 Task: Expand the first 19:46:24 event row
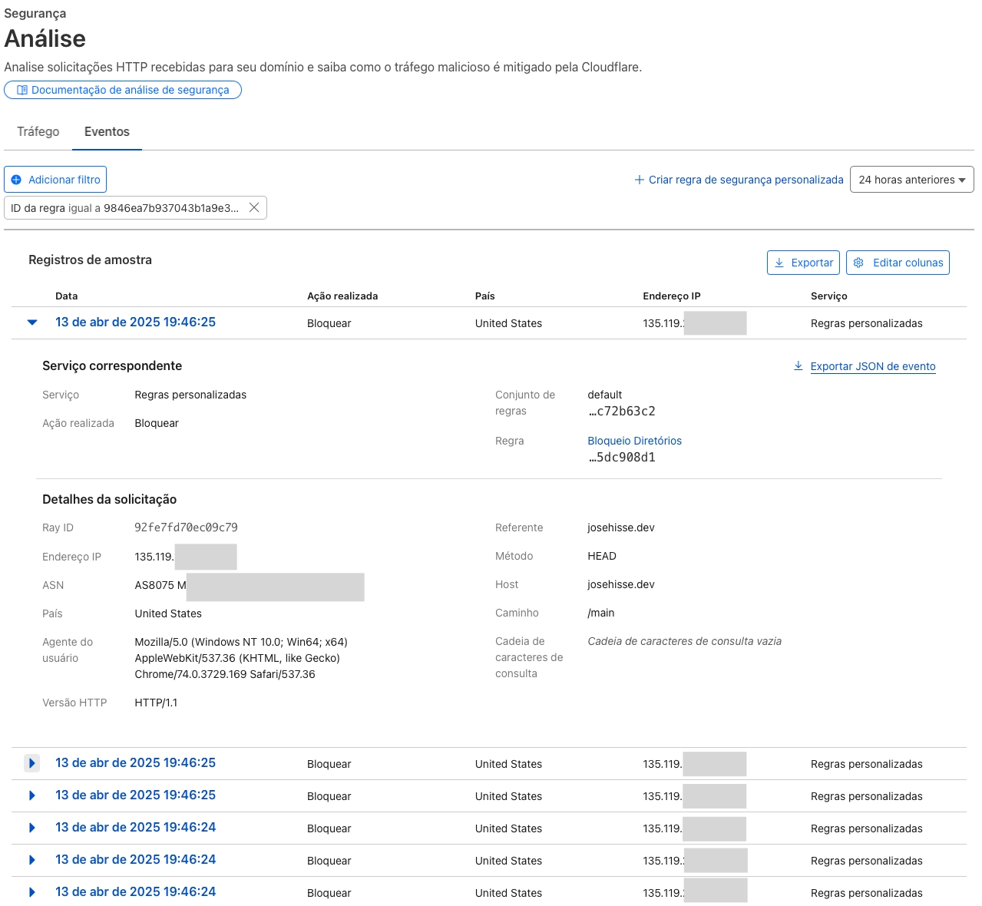[31, 828]
